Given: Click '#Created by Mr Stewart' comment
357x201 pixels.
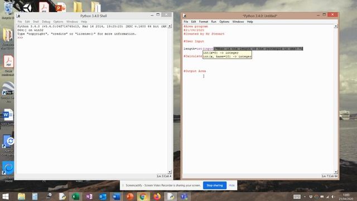Looking at the screenshot, I should (204, 33).
